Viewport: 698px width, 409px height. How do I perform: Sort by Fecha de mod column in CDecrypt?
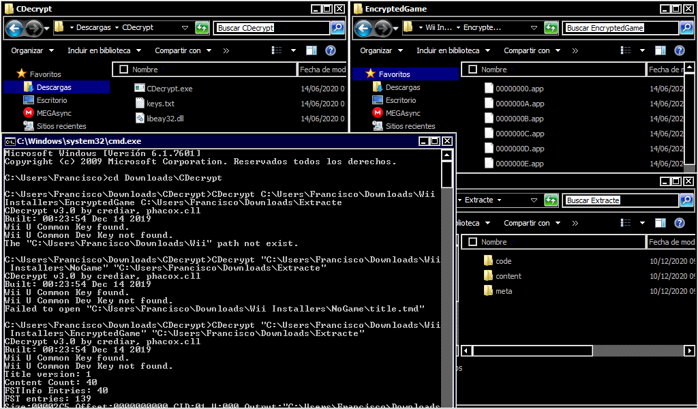pyautogui.click(x=322, y=70)
